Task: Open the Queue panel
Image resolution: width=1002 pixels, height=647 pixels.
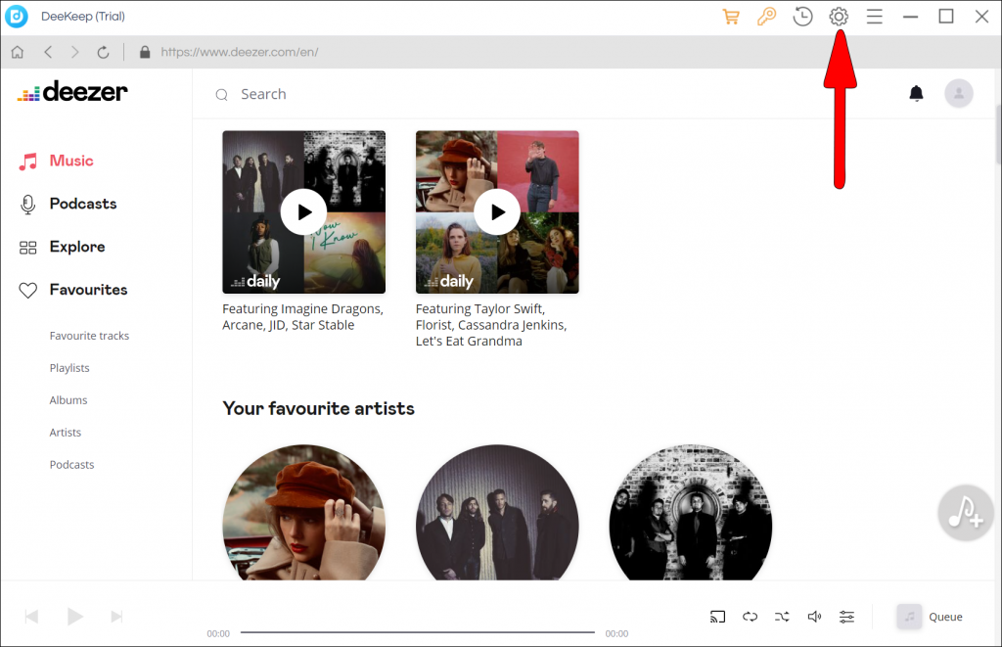Action: point(931,617)
